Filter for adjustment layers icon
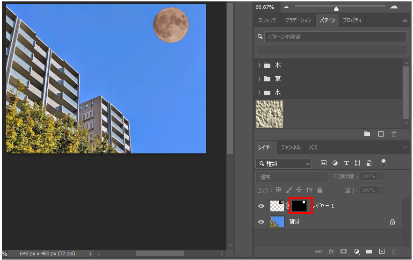Screen dimensions: 413x260 coord(335,163)
